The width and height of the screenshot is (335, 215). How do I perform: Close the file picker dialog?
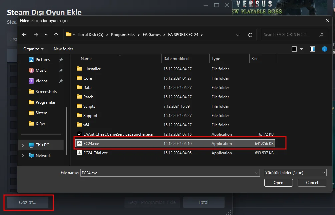pyautogui.click(x=327, y=20)
